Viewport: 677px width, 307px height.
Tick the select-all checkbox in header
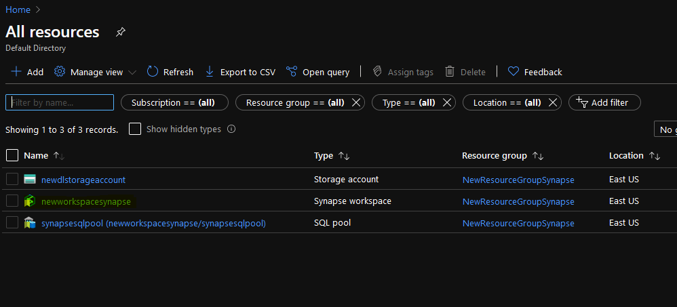(12, 155)
